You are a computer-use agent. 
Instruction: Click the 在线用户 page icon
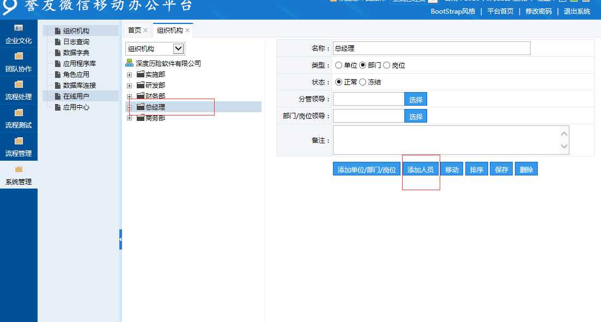tap(58, 96)
